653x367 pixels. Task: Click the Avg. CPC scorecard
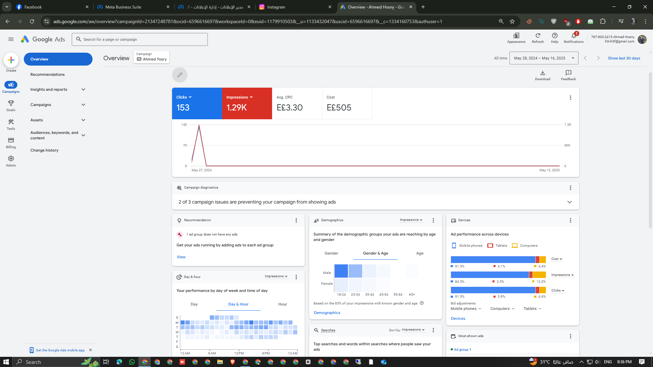click(x=297, y=104)
